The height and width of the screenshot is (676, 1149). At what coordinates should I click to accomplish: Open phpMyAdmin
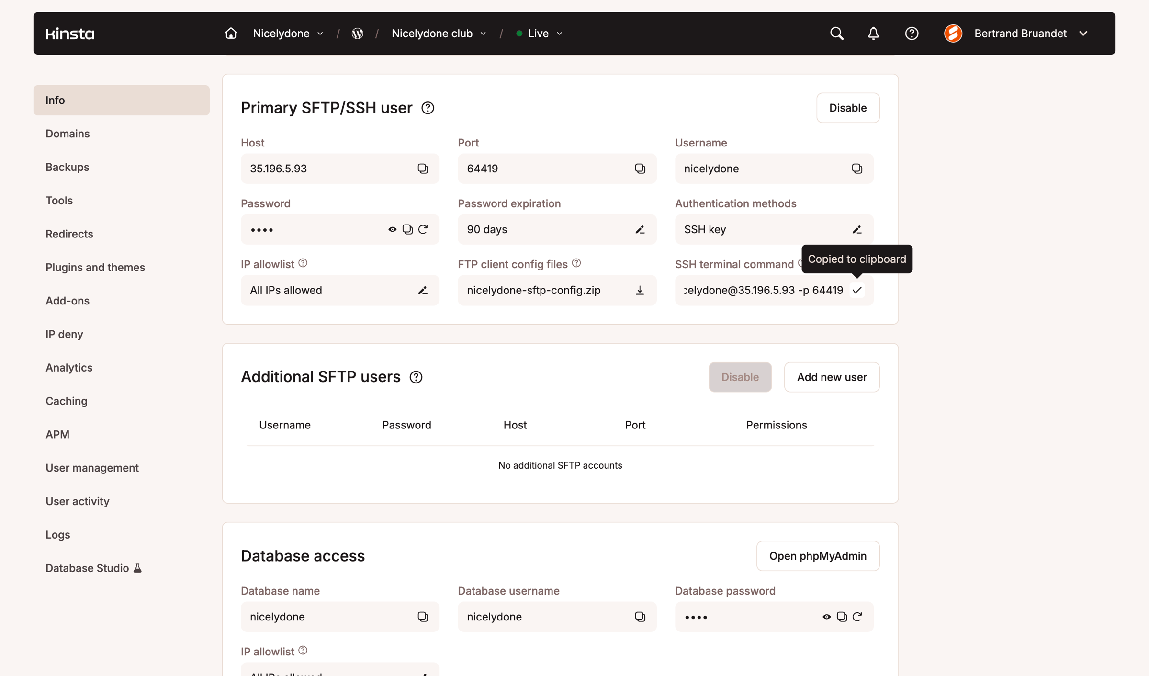[x=817, y=556]
